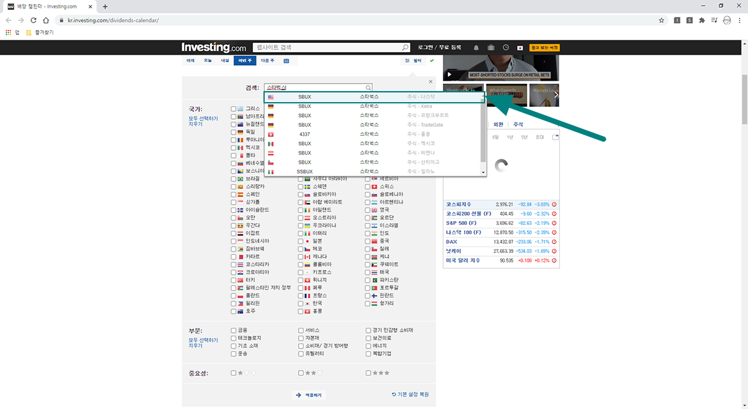Open the 외환 tab in sidebar
This screenshot has height=409, width=748.
498,124
